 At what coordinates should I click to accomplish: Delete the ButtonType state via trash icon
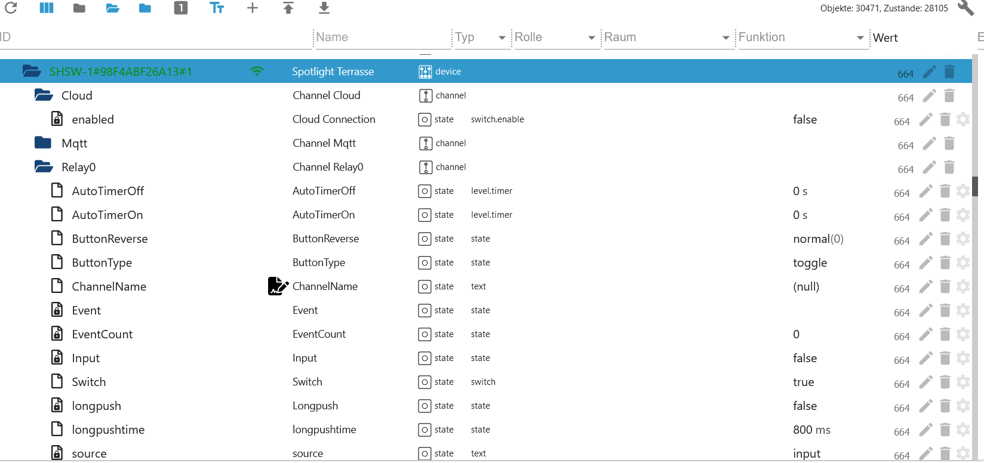point(945,263)
